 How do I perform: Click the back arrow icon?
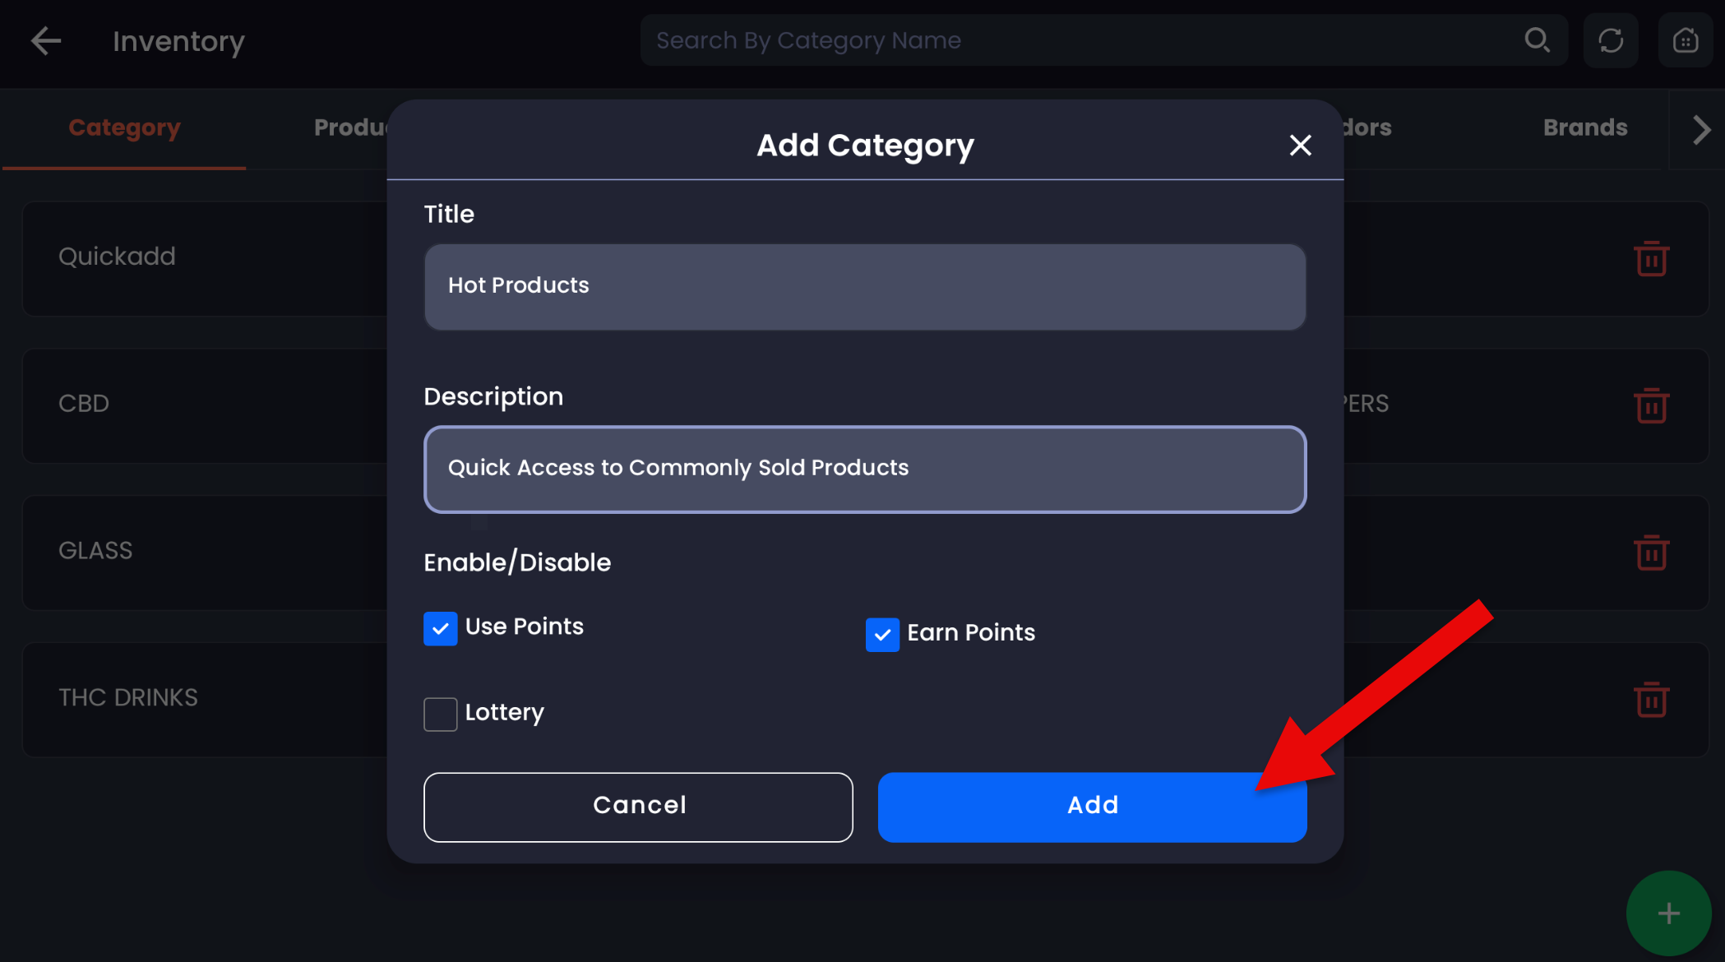click(x=46, y=41)
